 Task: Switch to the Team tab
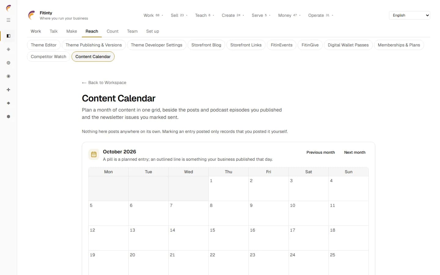tap(132, 31)
